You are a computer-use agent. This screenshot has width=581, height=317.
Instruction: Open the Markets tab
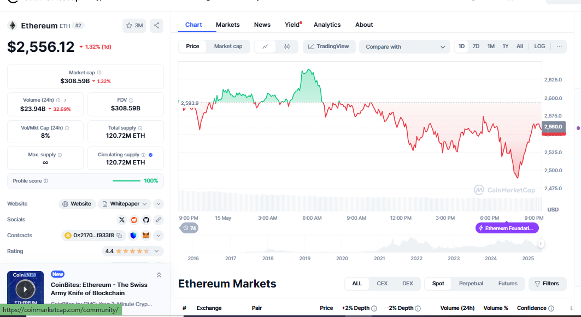click(x=228, y=25)
